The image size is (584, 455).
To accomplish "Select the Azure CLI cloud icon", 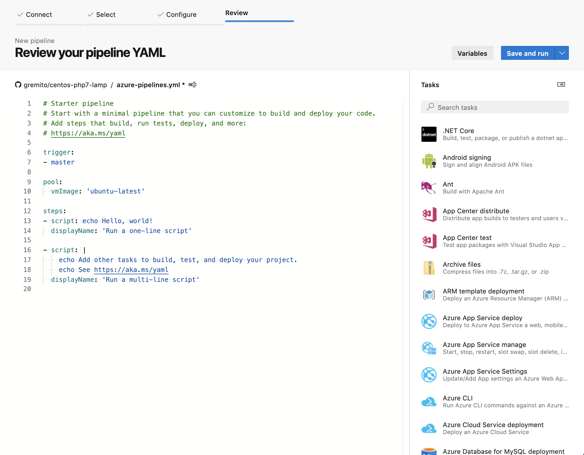I will click(429, 402).
